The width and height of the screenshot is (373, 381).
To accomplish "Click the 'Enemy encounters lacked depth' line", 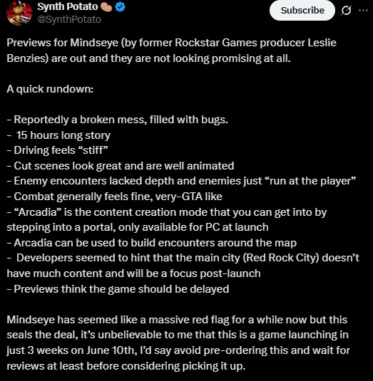I will 181,181.
